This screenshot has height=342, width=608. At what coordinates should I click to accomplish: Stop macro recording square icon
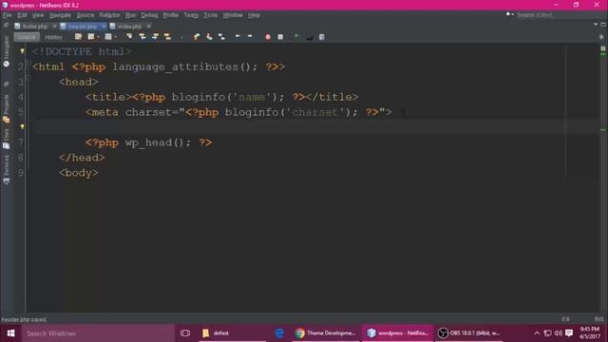(280, 37)
